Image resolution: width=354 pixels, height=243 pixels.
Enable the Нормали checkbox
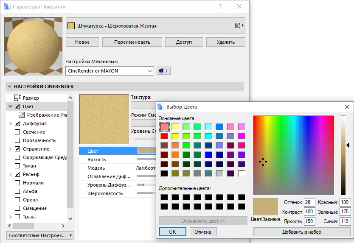(17, 183)
